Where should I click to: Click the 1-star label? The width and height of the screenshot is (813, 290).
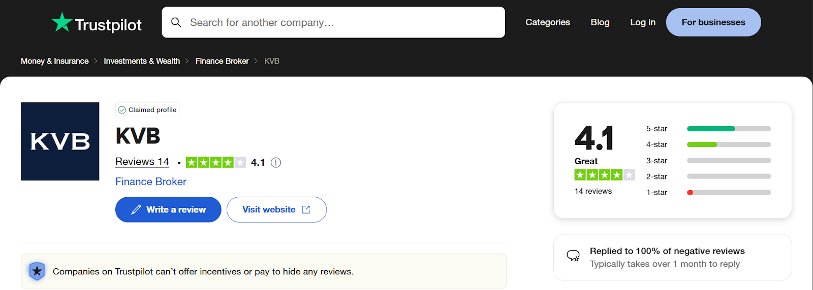pos(656,193)
